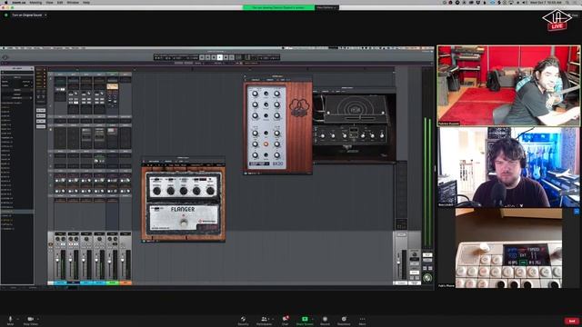Open the Participants panel

pos(264,321)
